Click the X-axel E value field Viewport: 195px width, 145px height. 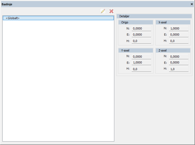click(x=179, y=35)
